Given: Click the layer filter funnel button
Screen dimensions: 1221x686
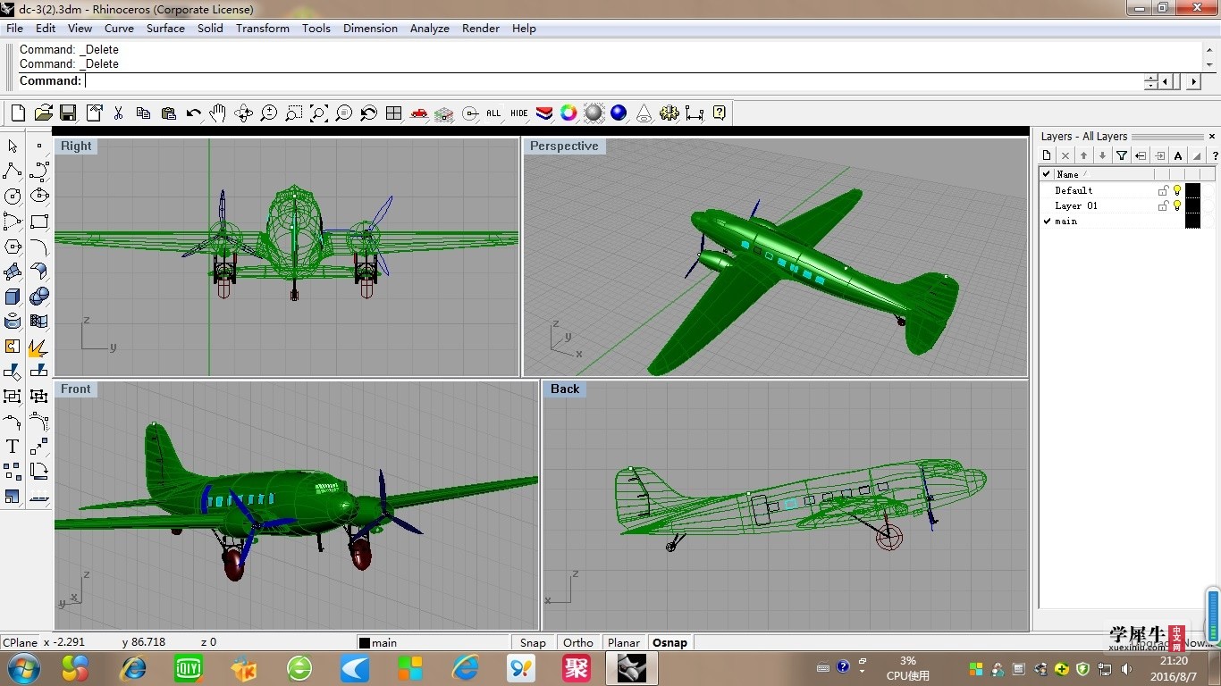Looking at the screenshot, I should pyautogui.click(x=1122, y=155).
